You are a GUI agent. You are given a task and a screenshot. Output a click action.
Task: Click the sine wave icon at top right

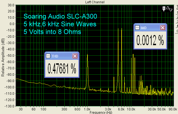tap(169, 9)
